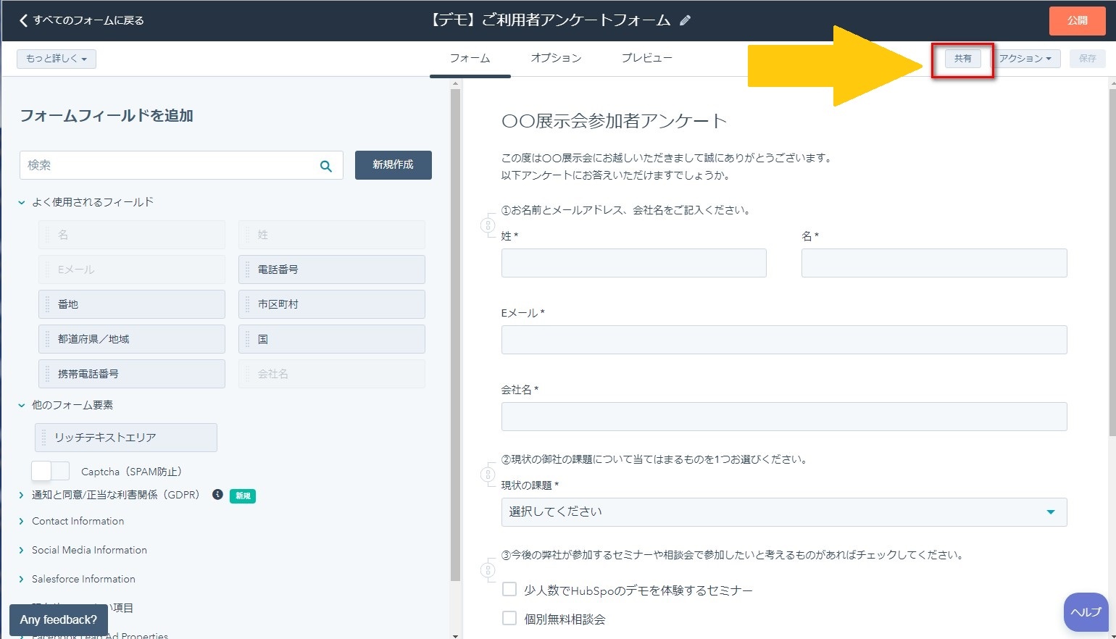Click the pencil icon to edit form title
This screenshot has width=1116, height=639.
(x=685, y=20)
